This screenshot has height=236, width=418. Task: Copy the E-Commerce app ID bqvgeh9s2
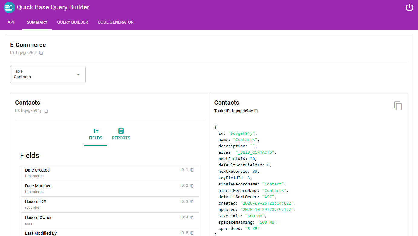tap(41, 53)
